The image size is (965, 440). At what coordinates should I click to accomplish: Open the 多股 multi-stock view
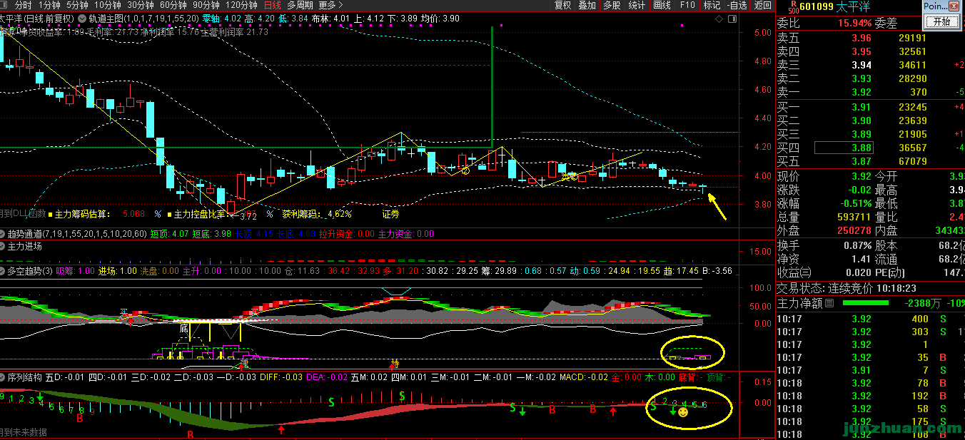point(612,5)
